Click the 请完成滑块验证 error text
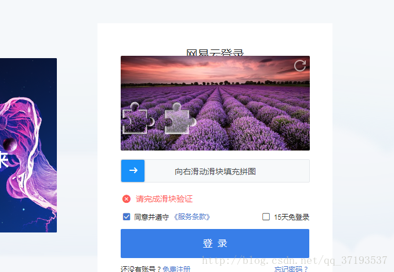This screenshot has height=272, width=394. click(164, 199)
